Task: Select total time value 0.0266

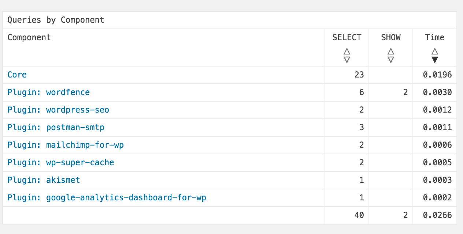Action: coord(437,215)
